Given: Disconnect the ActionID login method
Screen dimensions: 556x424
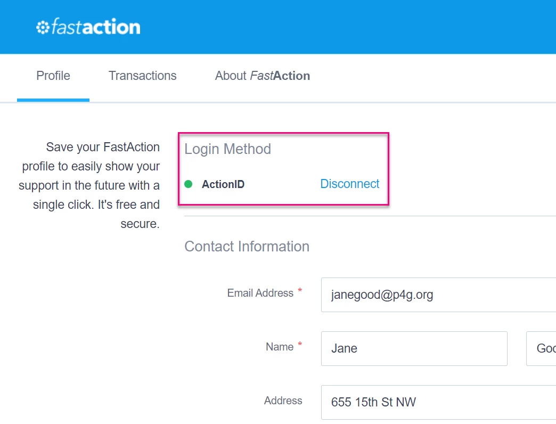Looking at the screenshot, I should [x=350, y=183].
